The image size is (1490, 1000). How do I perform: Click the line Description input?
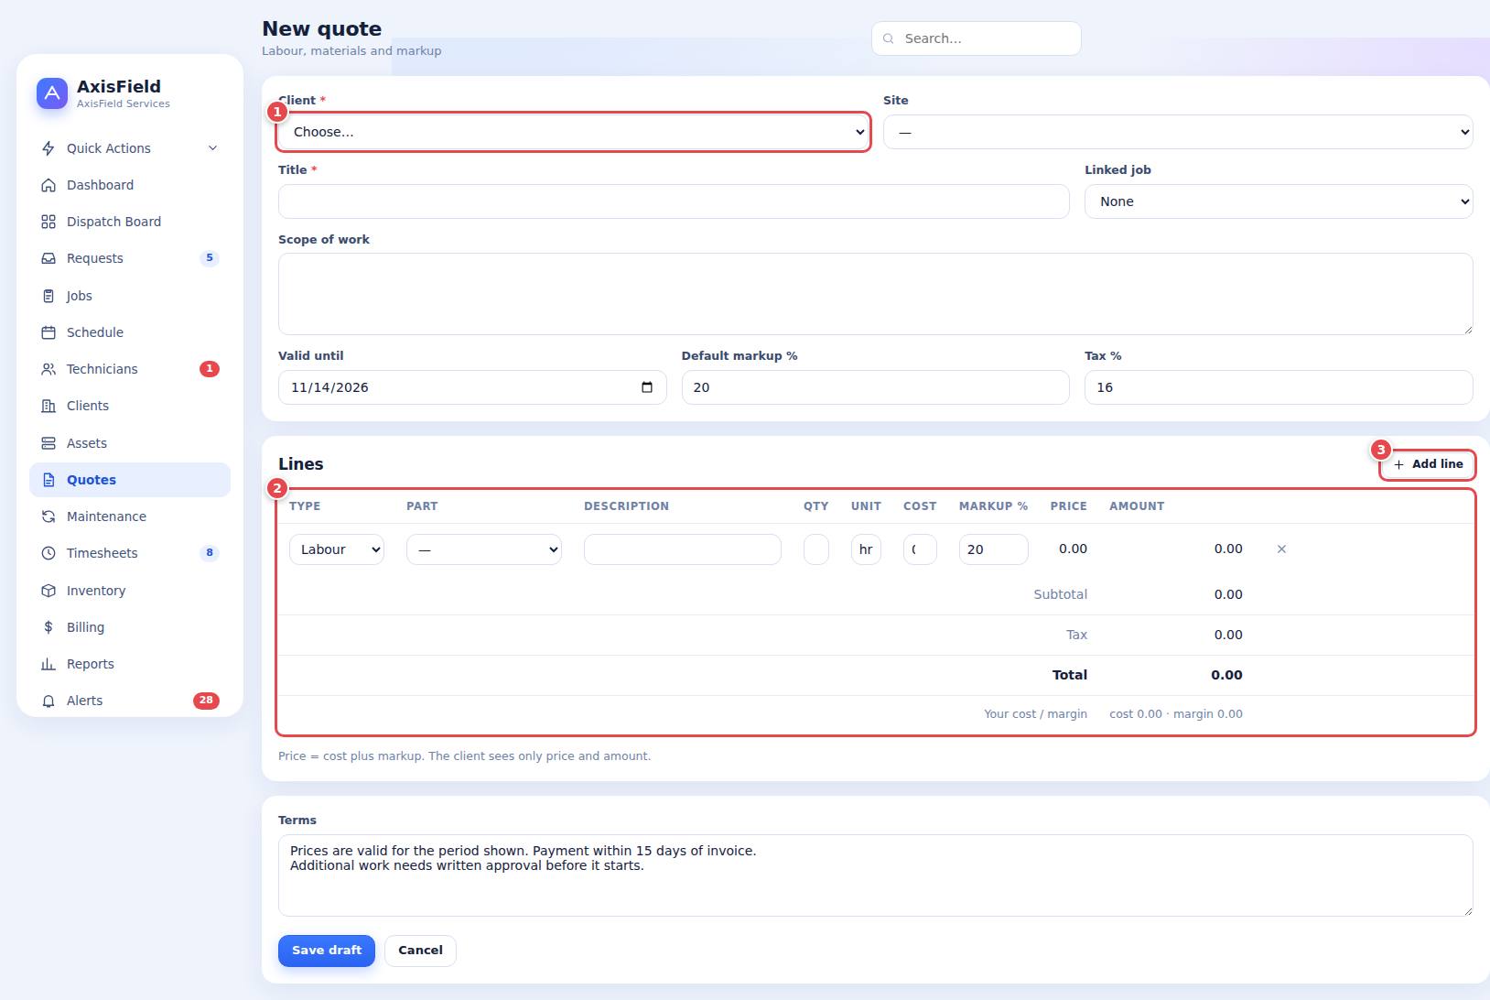tap(683, 549)
